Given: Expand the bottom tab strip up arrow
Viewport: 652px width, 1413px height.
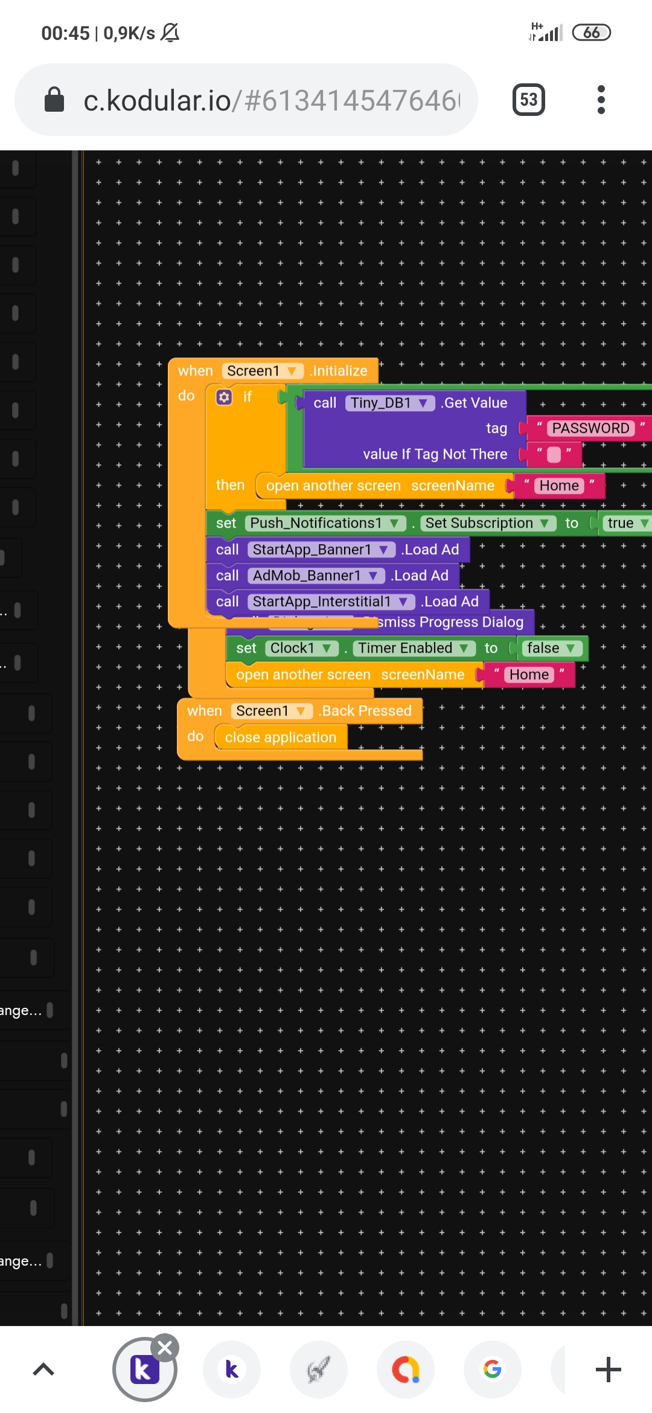Looking at the screenshot, I should tap(43, 1369).
